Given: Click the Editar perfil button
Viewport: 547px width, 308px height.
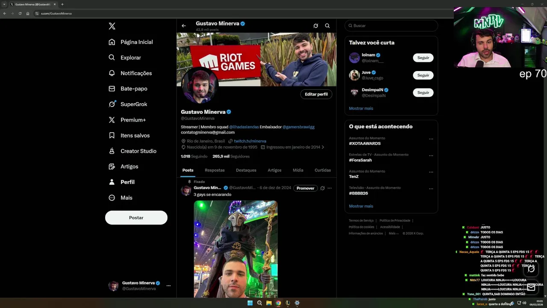Looking at the screenshot, I should [316, 94].
